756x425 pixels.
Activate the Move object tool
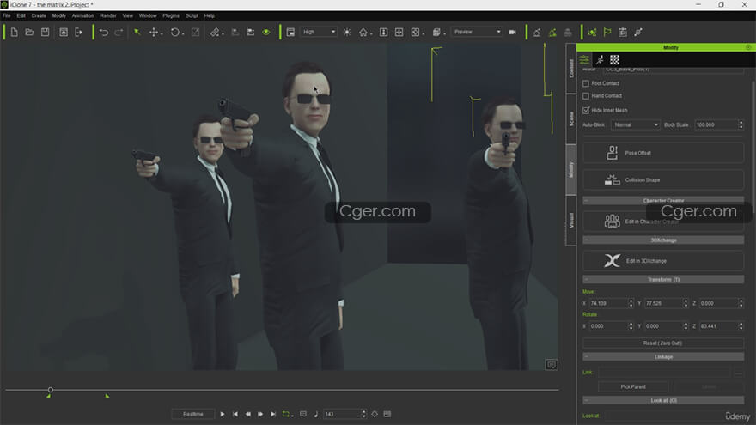tap(155, 33)
